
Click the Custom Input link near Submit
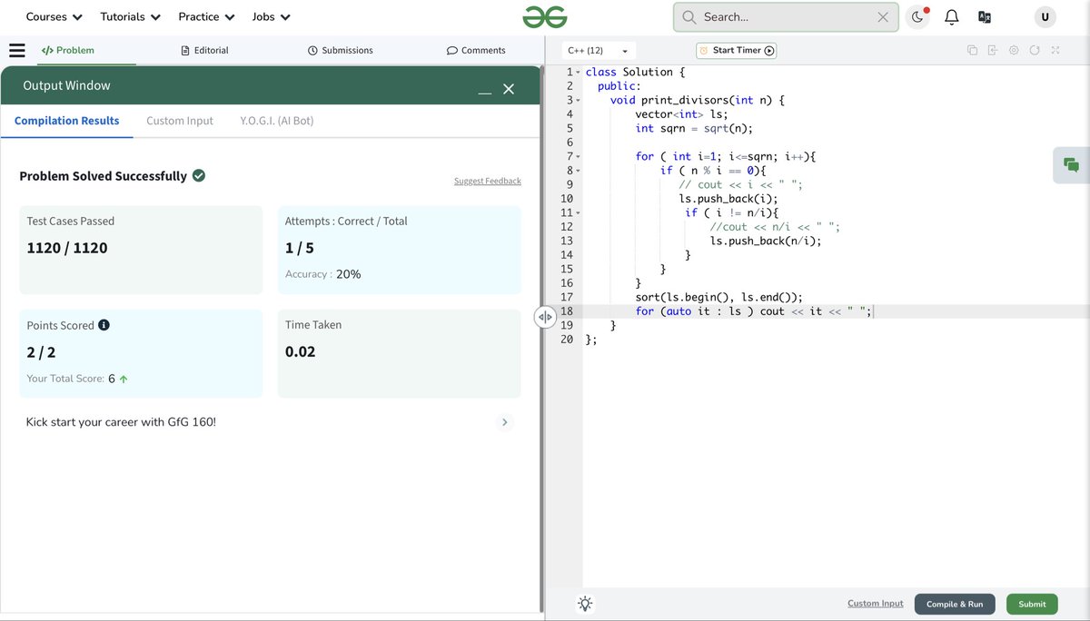(x=876, y=604)
